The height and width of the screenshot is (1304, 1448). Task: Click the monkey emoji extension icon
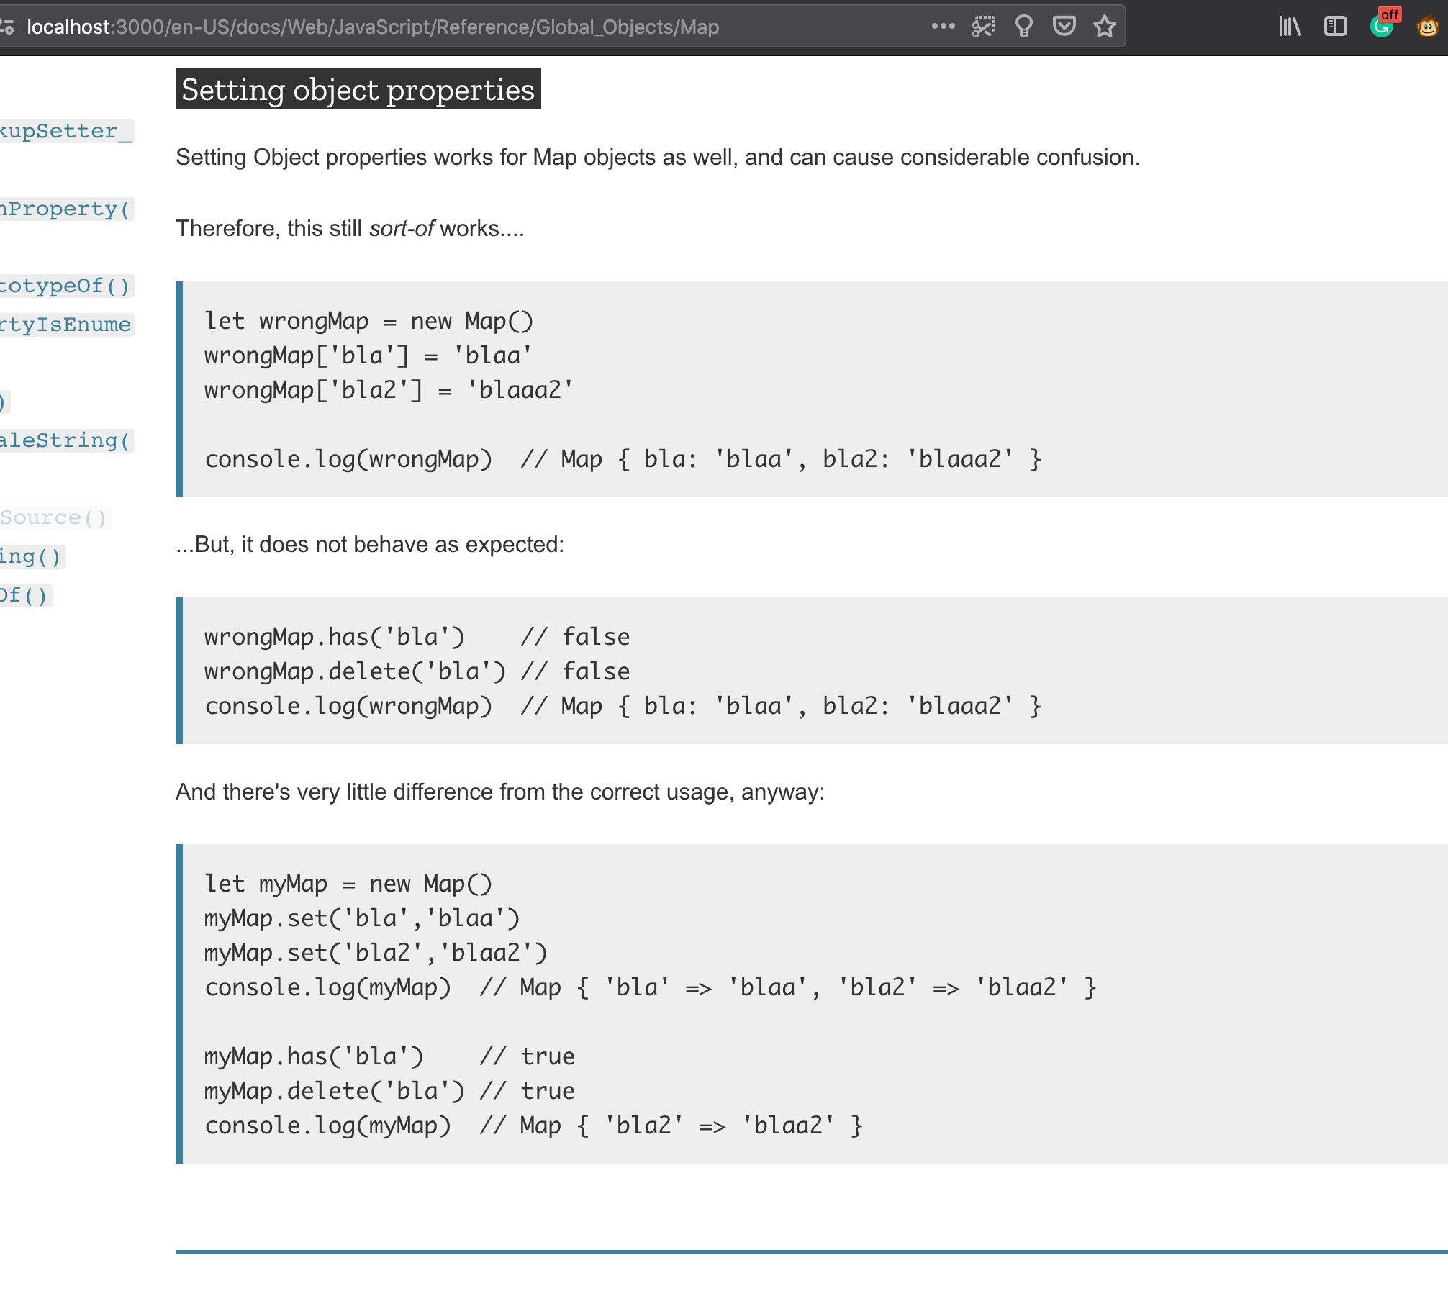pos(1429,27)
